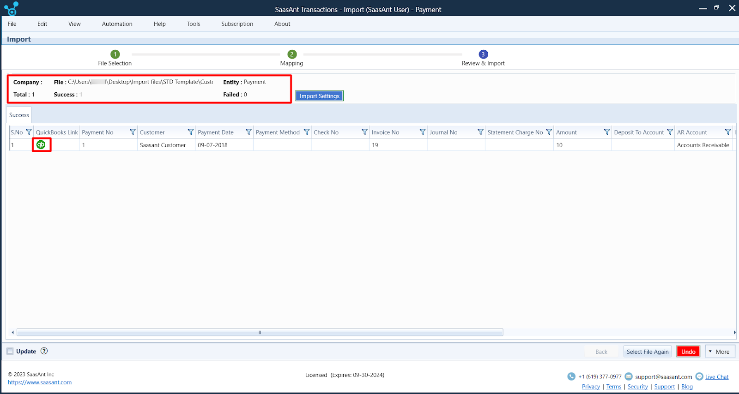Screen dimensions: 739x394
Task: Open the Support link
Action: pos(664,387)
